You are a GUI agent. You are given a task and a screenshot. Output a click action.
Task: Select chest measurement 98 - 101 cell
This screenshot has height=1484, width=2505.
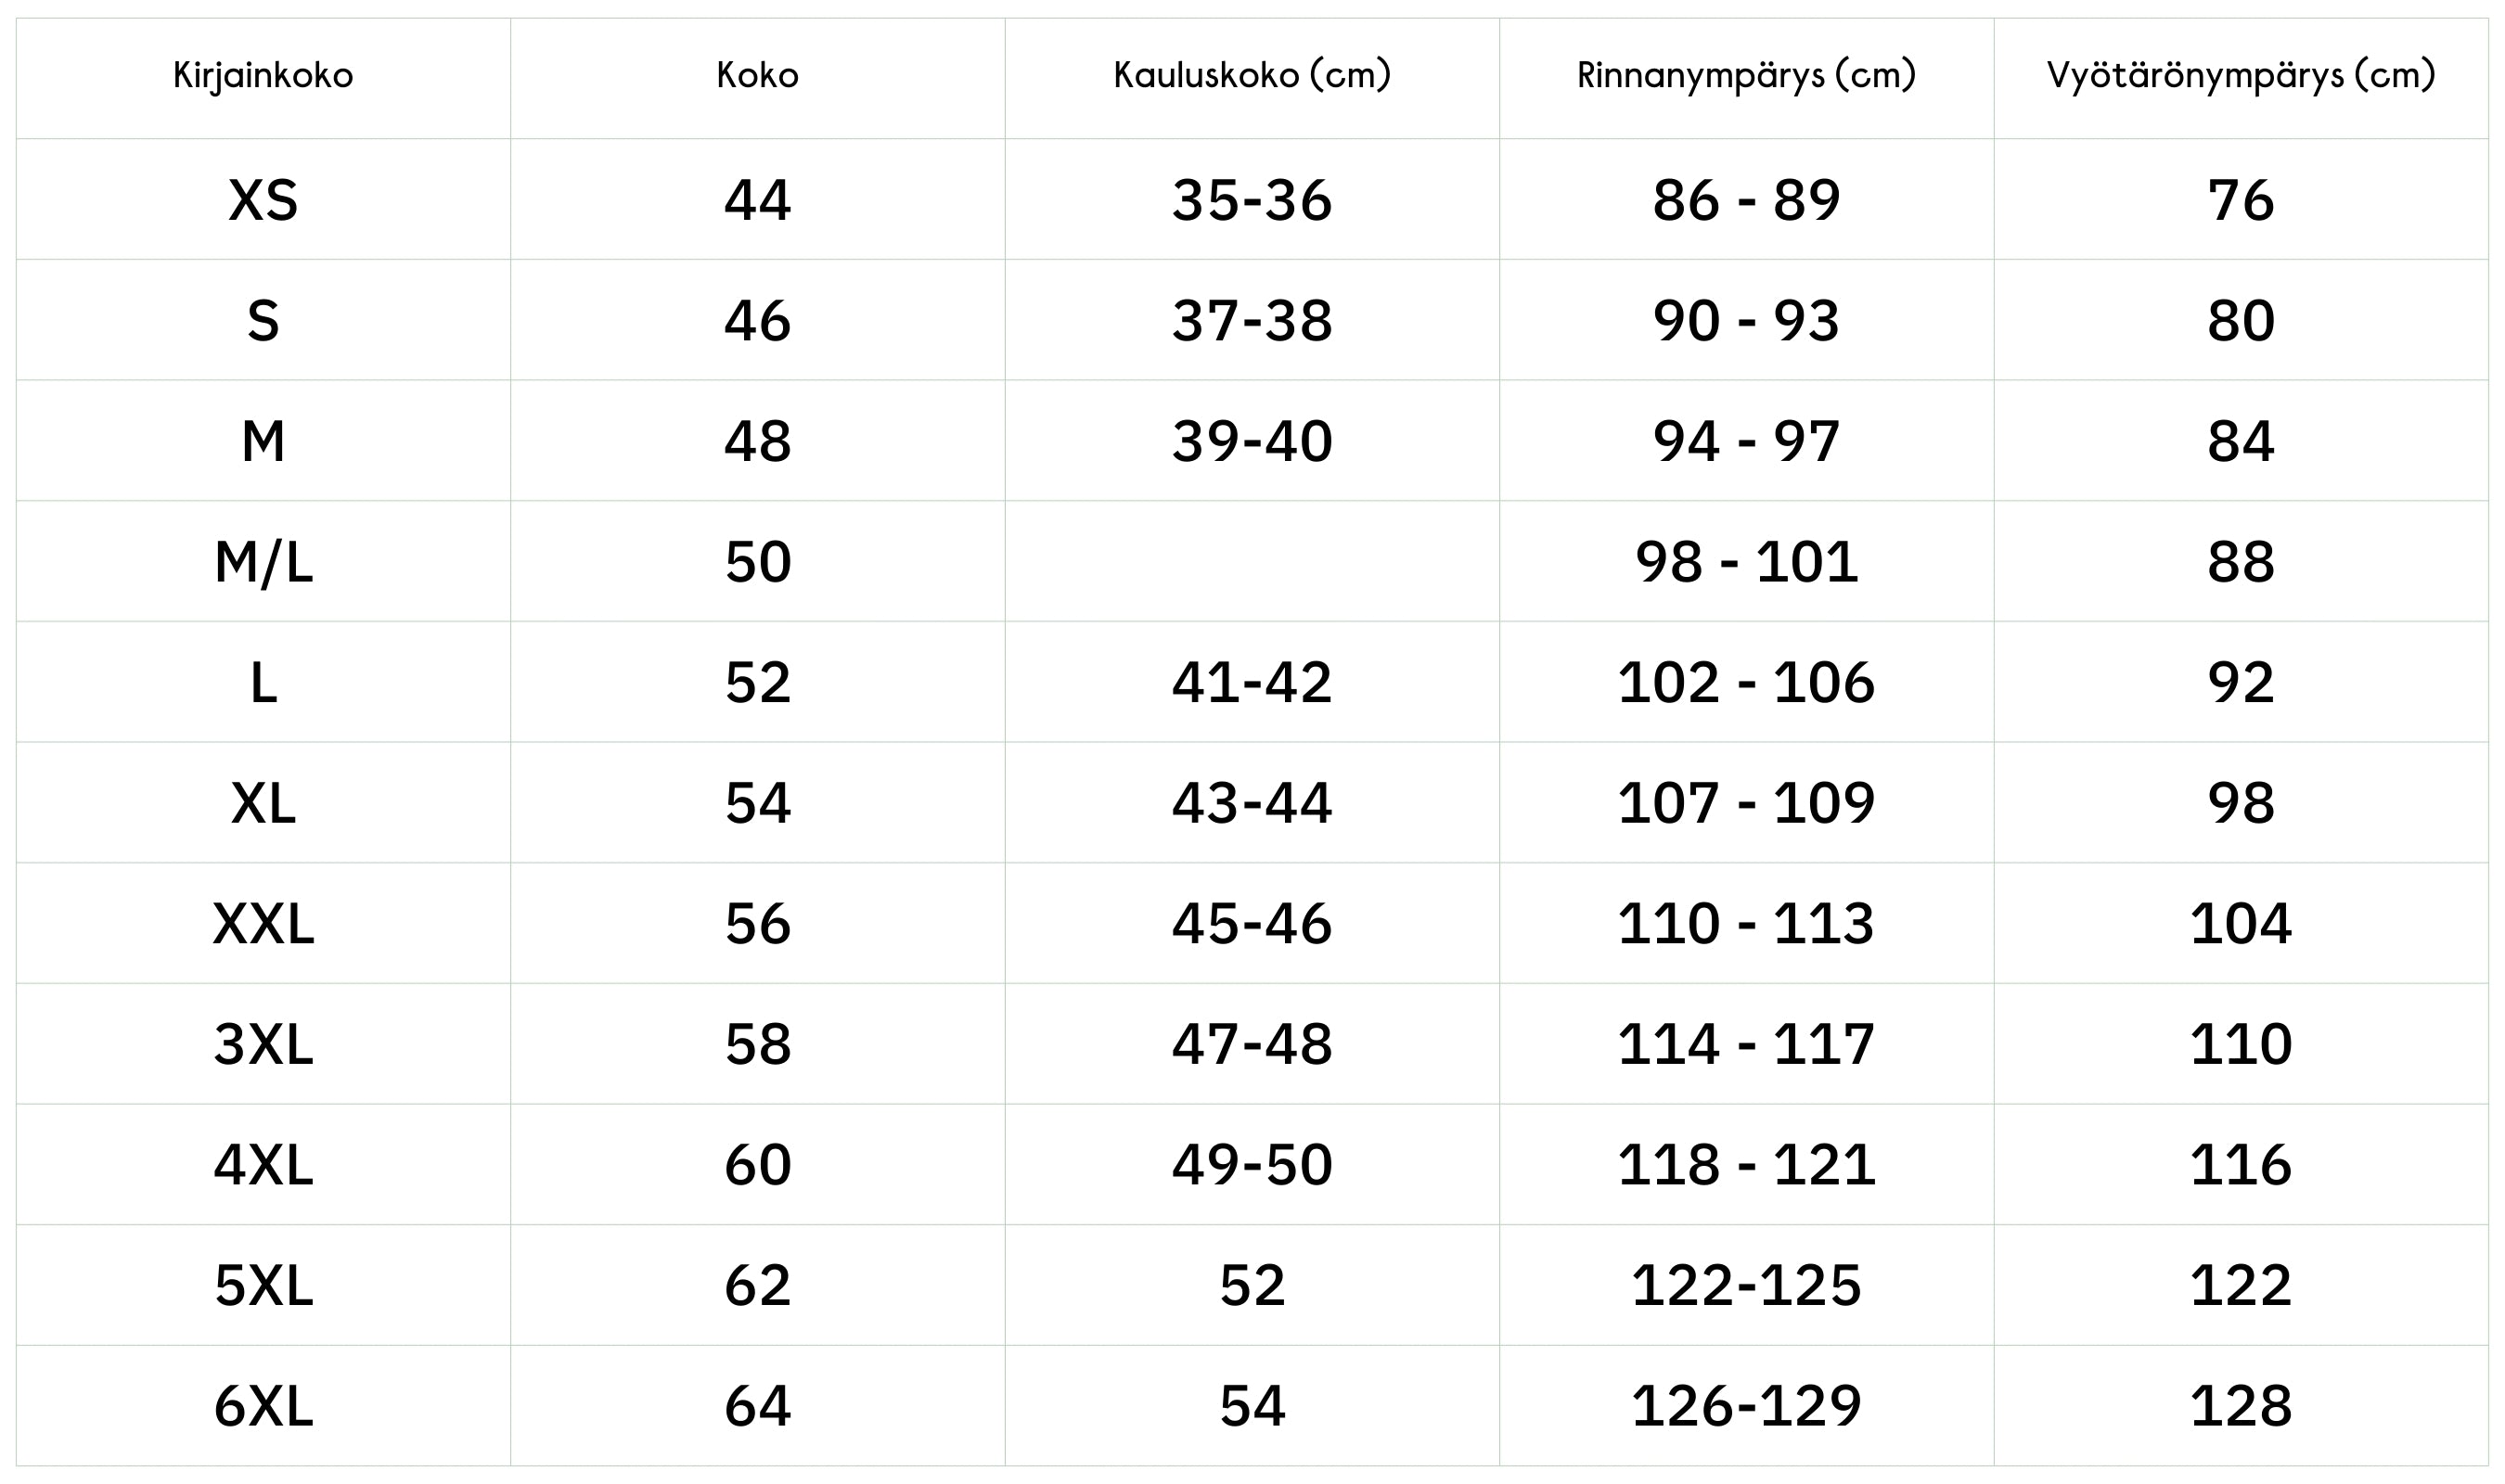1746,562
